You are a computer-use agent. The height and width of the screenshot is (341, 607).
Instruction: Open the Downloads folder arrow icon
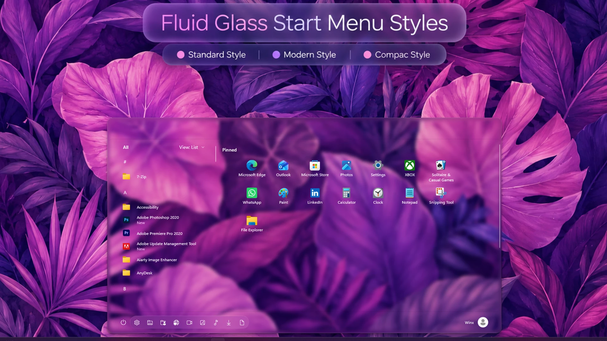click(x=229, y=323)
